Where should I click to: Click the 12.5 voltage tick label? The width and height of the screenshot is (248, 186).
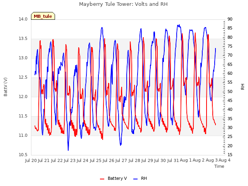[x=23, y=77]
